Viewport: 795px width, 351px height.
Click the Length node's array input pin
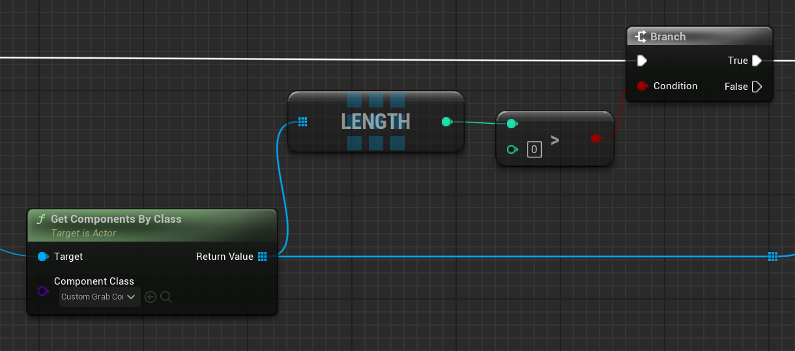coord(302,122)
